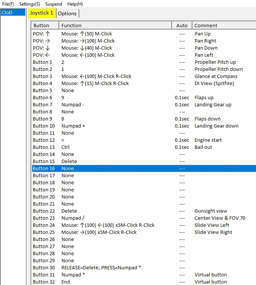Click the 'Numpad +' function cell
256x285 pixels.
pos(73,126)
